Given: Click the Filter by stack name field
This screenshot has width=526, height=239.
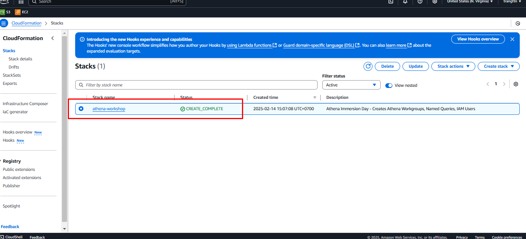Looking at the screenshot, I should 196,85.
